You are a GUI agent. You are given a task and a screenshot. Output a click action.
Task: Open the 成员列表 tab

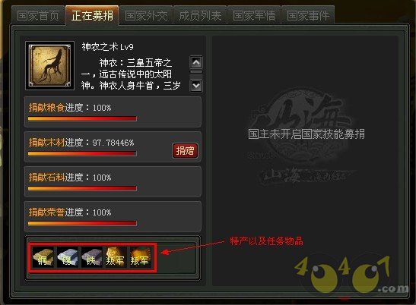pyautogui.click(x=200, y=16)
